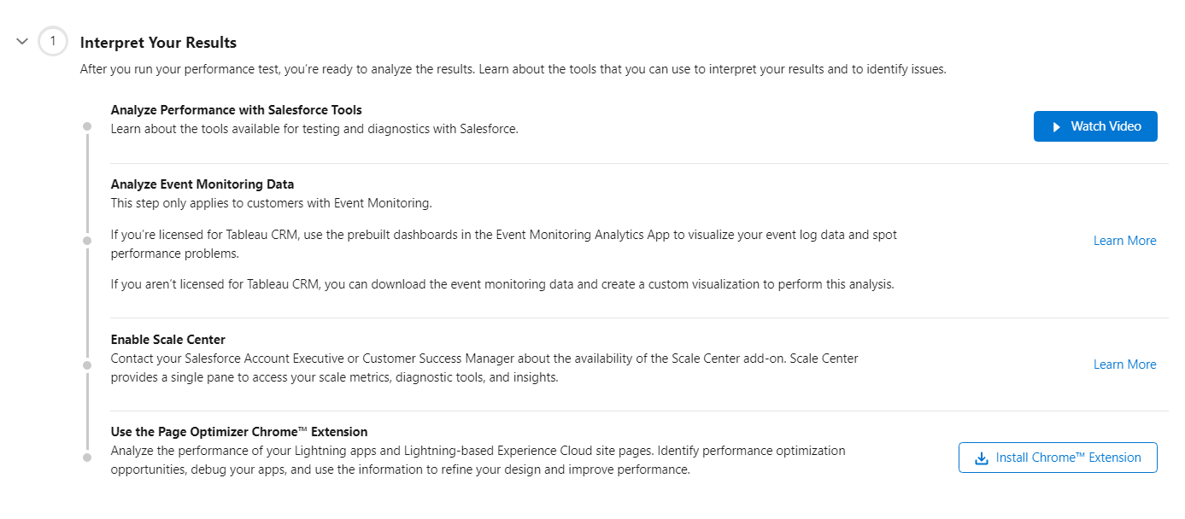Click the Analyze Performance with Salesforce Tools title

[237, 110]
